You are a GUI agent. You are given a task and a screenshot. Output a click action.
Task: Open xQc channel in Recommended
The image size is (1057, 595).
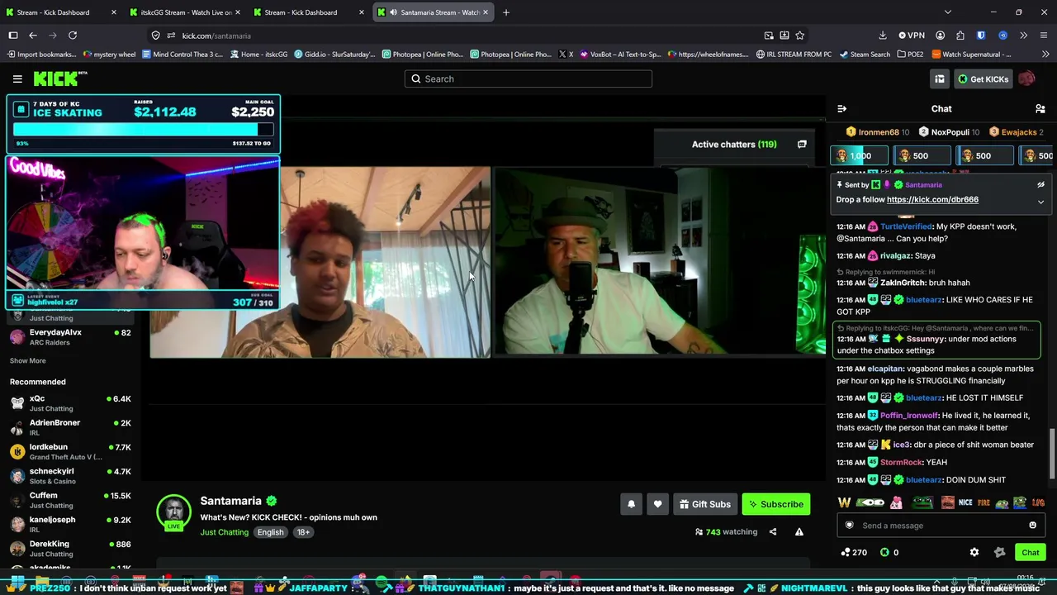(x=70, y=403)
